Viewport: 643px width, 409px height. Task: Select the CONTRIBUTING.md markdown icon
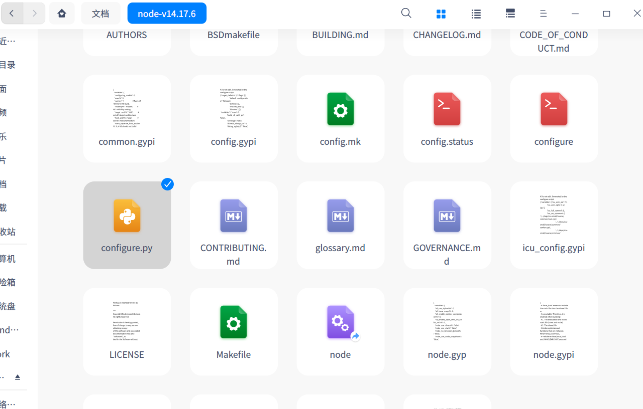click(234, 216)
